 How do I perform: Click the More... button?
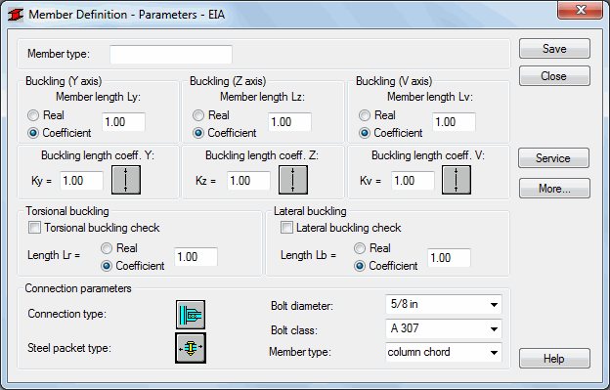[554, 189]
